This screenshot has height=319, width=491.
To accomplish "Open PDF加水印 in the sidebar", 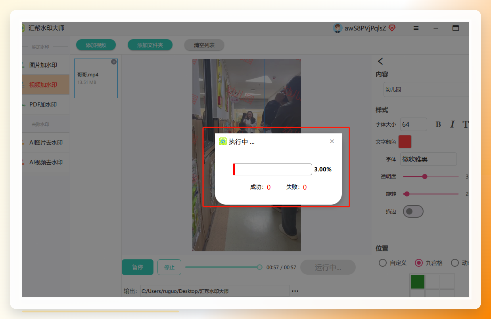I will (46, 104).
